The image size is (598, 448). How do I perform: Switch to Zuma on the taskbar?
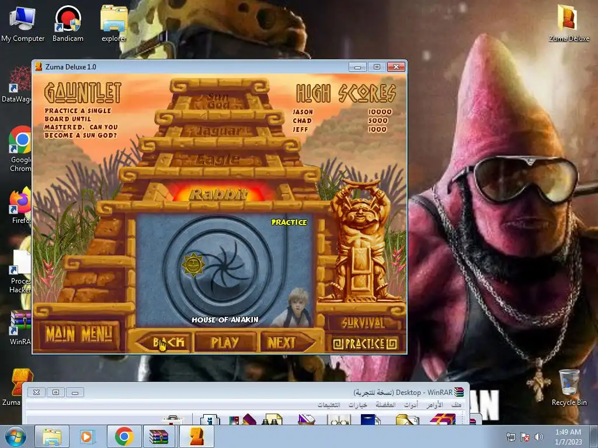(197, 436)
